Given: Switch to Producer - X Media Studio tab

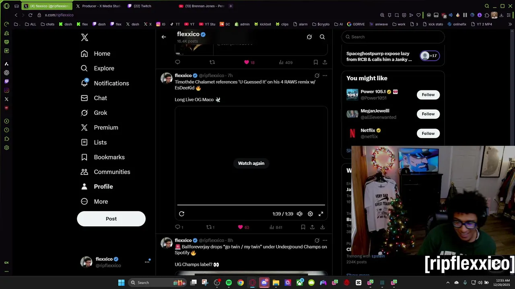Looking at the screenshot, I should click(98, 6).
